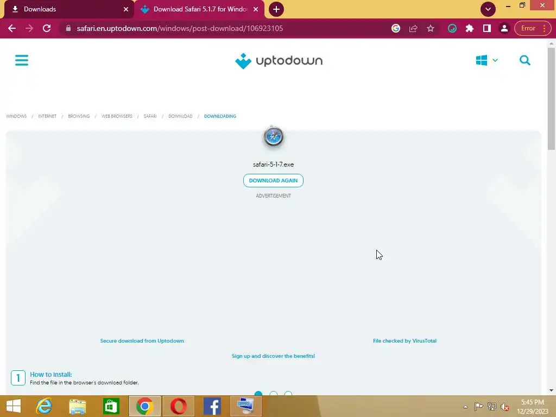
Task: Click the page vertical scrollbar thumb
Action: coord(551,99)
